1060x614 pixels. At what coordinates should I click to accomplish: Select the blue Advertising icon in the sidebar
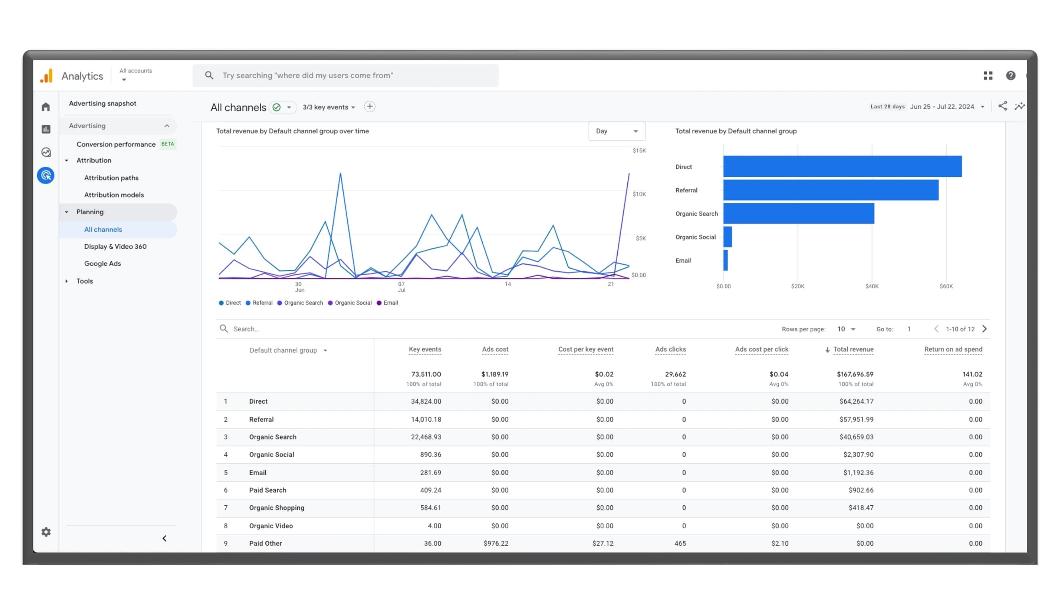coord(46,175)
